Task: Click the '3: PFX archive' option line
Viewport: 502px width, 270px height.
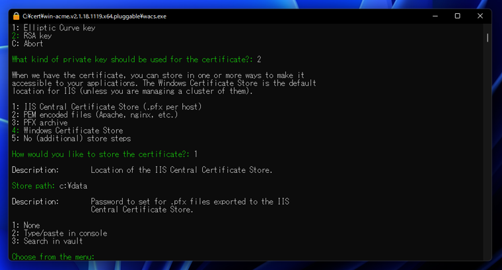Action: click(40, 123)
